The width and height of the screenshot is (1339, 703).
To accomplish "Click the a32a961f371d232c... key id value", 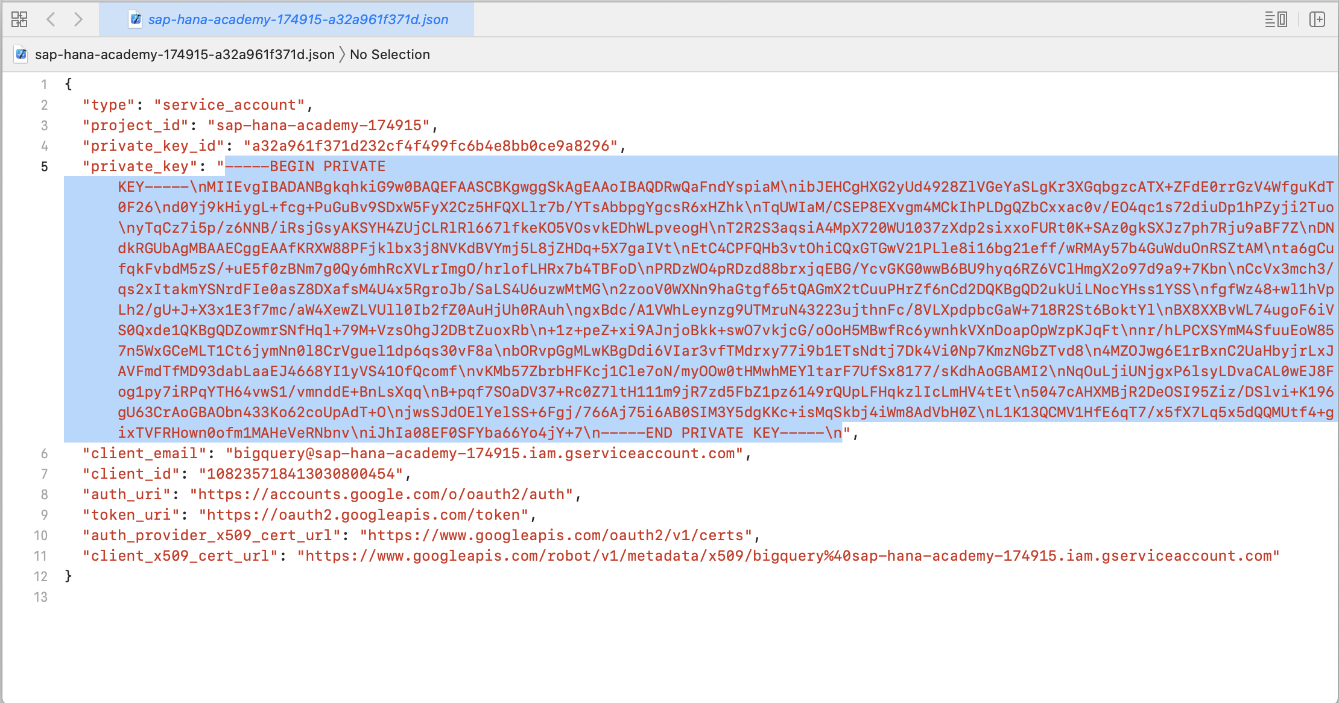I will [x=431, y=146].
